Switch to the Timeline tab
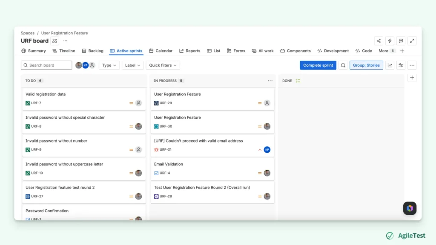 [x=64, y=51]
